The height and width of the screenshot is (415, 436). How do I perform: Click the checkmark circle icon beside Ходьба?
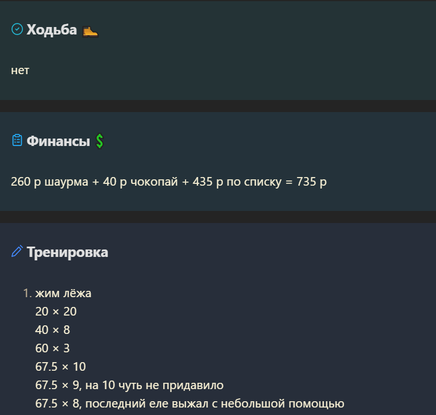[x=17, y=29]
